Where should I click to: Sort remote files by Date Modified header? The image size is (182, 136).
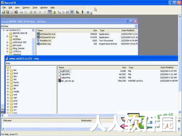click(x=167, y=67)
